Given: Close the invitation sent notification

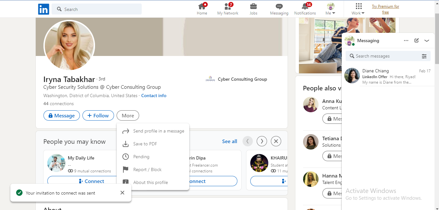Looking at the screenshot, I should tap(122, 193).
